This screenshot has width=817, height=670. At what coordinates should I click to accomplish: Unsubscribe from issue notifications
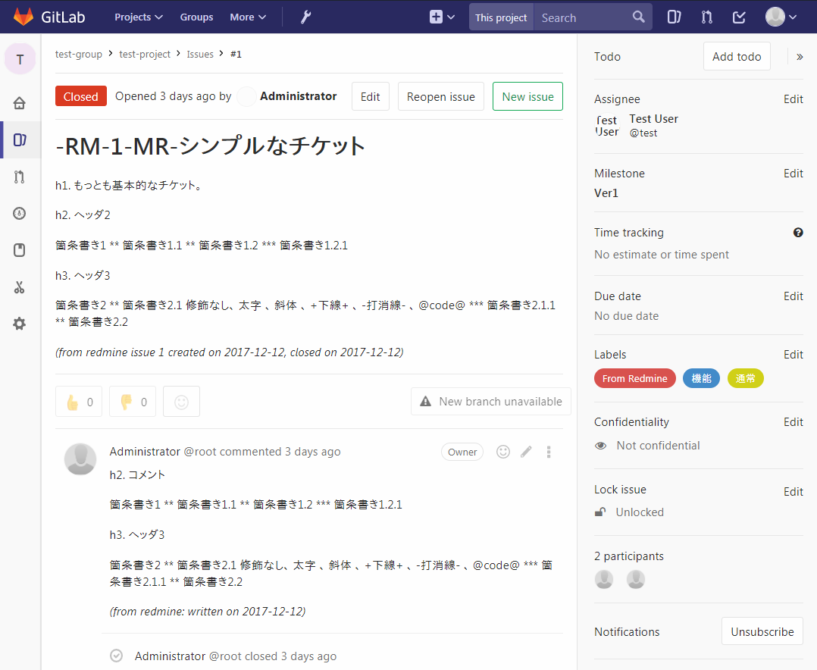(x=762, y=631)
